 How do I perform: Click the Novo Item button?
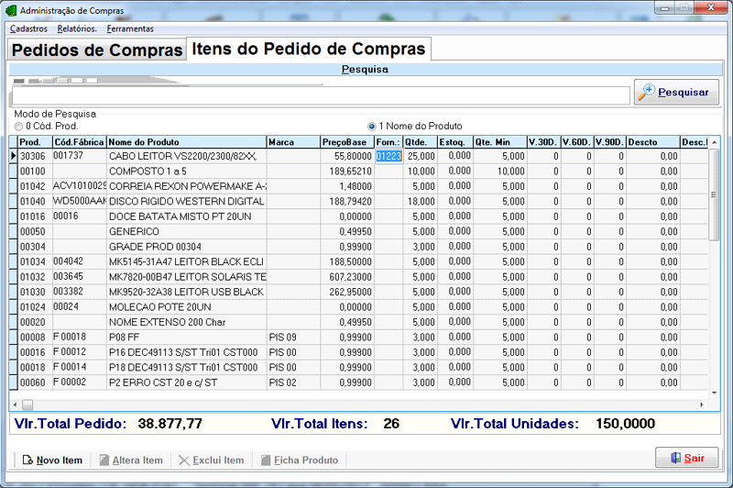pos(52,460)
